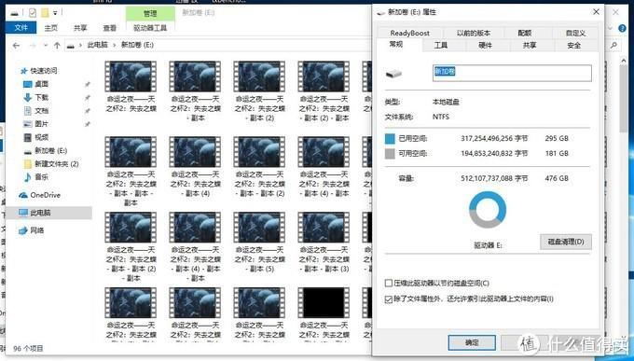Click the pin icon beside 下载
634x361 pixels.
(x=88, y=98)
